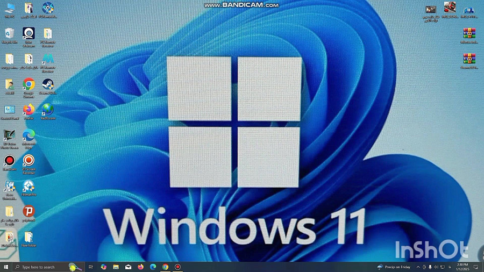The width and height of the screenshot is (484, 272).
Task: Open the red truck image file
Action: pyautogui.click(x=450, y=10)
